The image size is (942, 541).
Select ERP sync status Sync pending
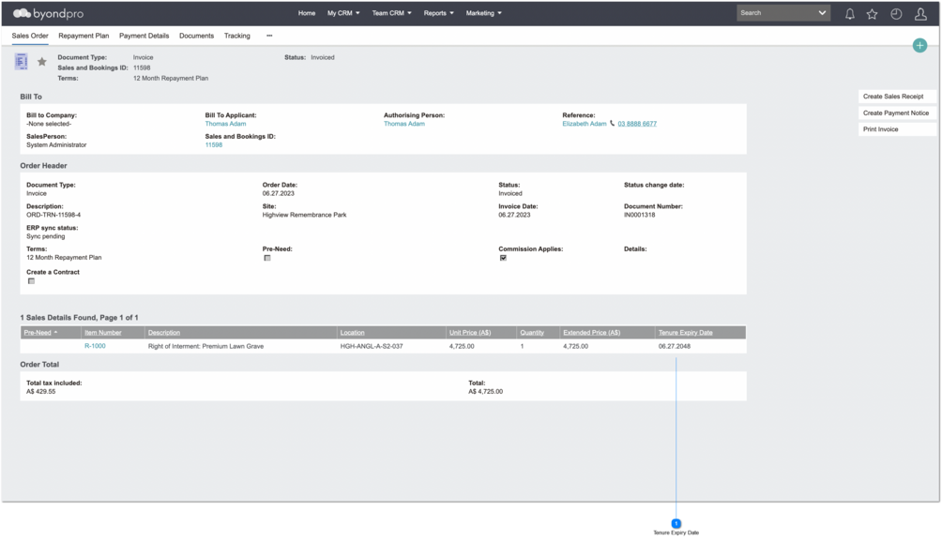click(46, 236)
